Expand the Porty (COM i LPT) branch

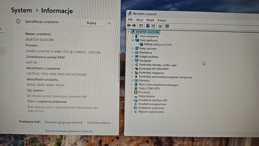pos(132,88)
